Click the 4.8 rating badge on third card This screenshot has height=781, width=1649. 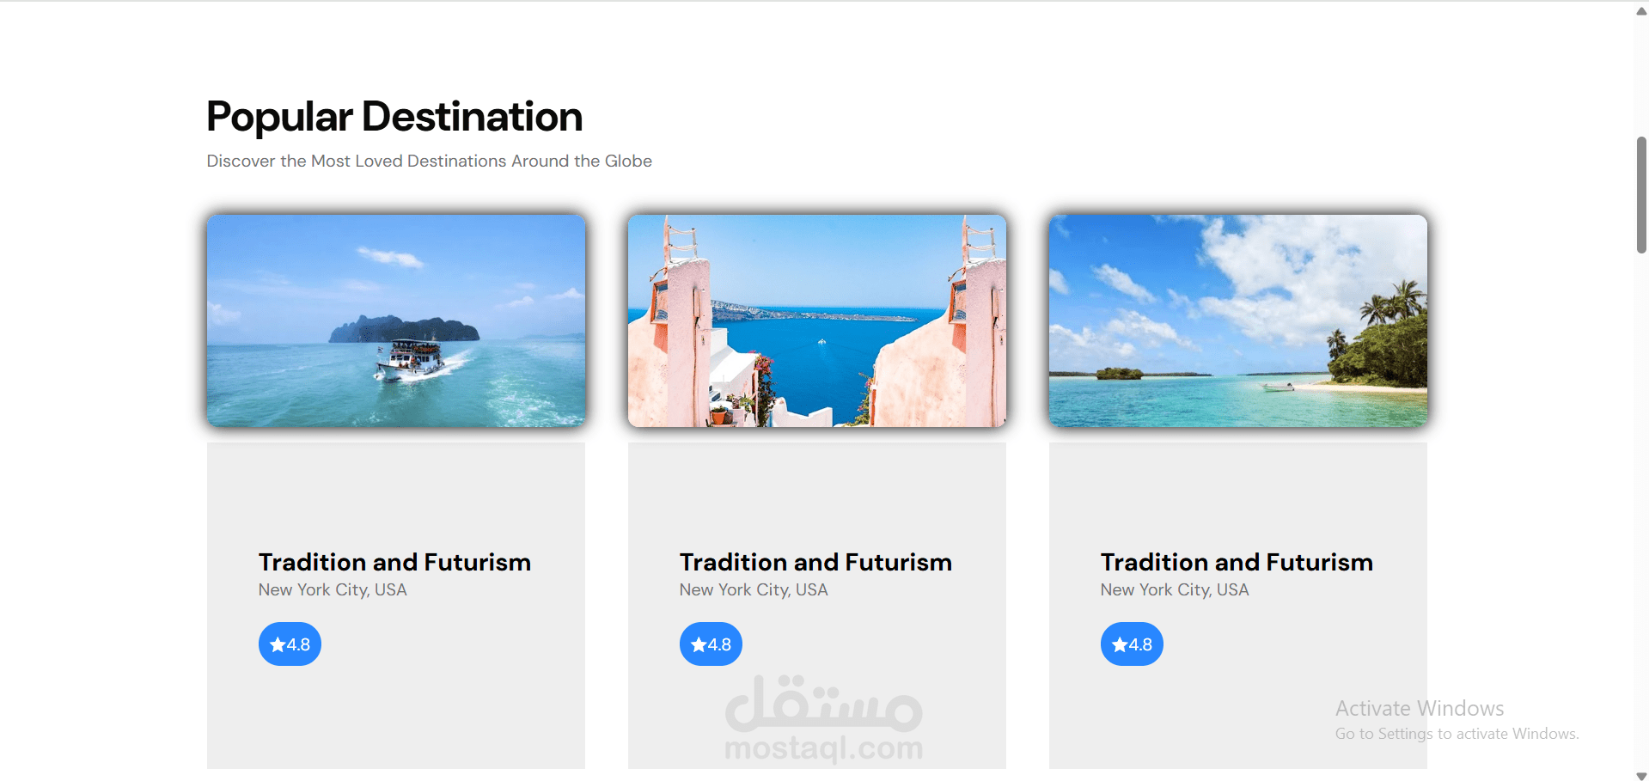click(1132, 644)
